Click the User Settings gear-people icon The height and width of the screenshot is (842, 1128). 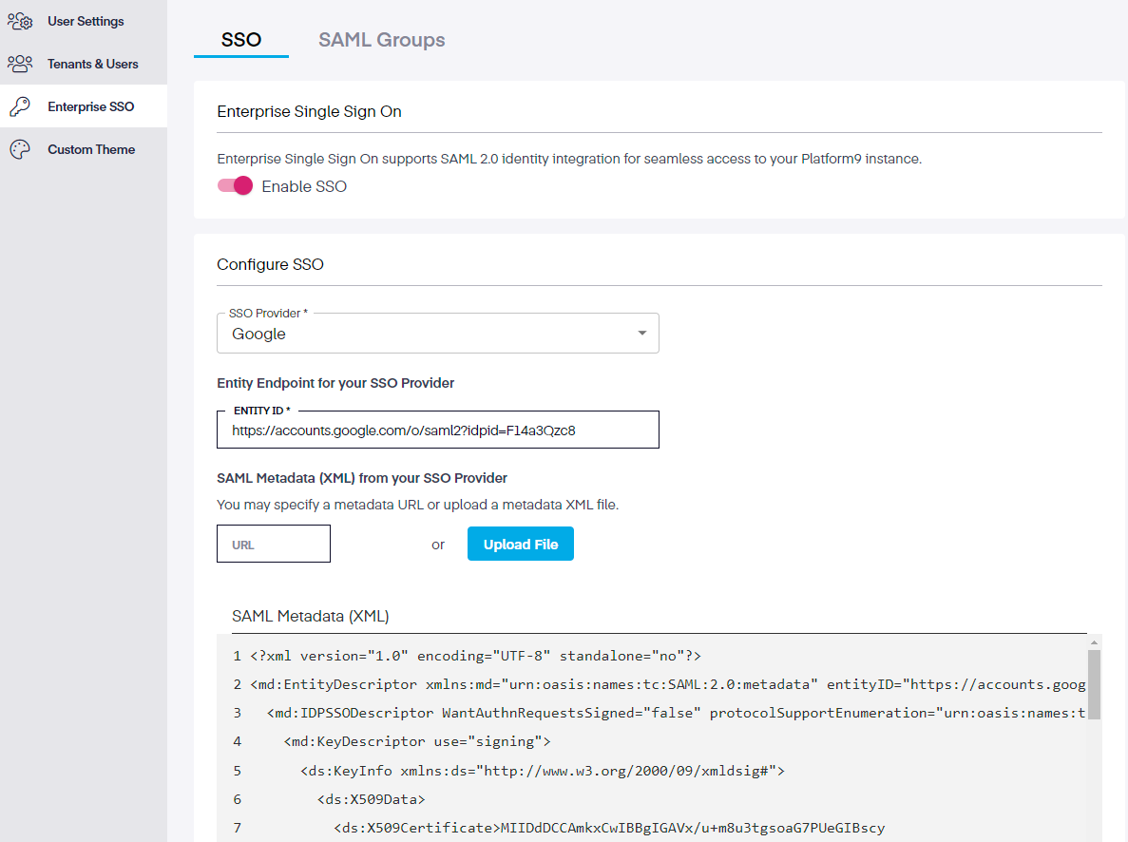(x=20, y=21)
